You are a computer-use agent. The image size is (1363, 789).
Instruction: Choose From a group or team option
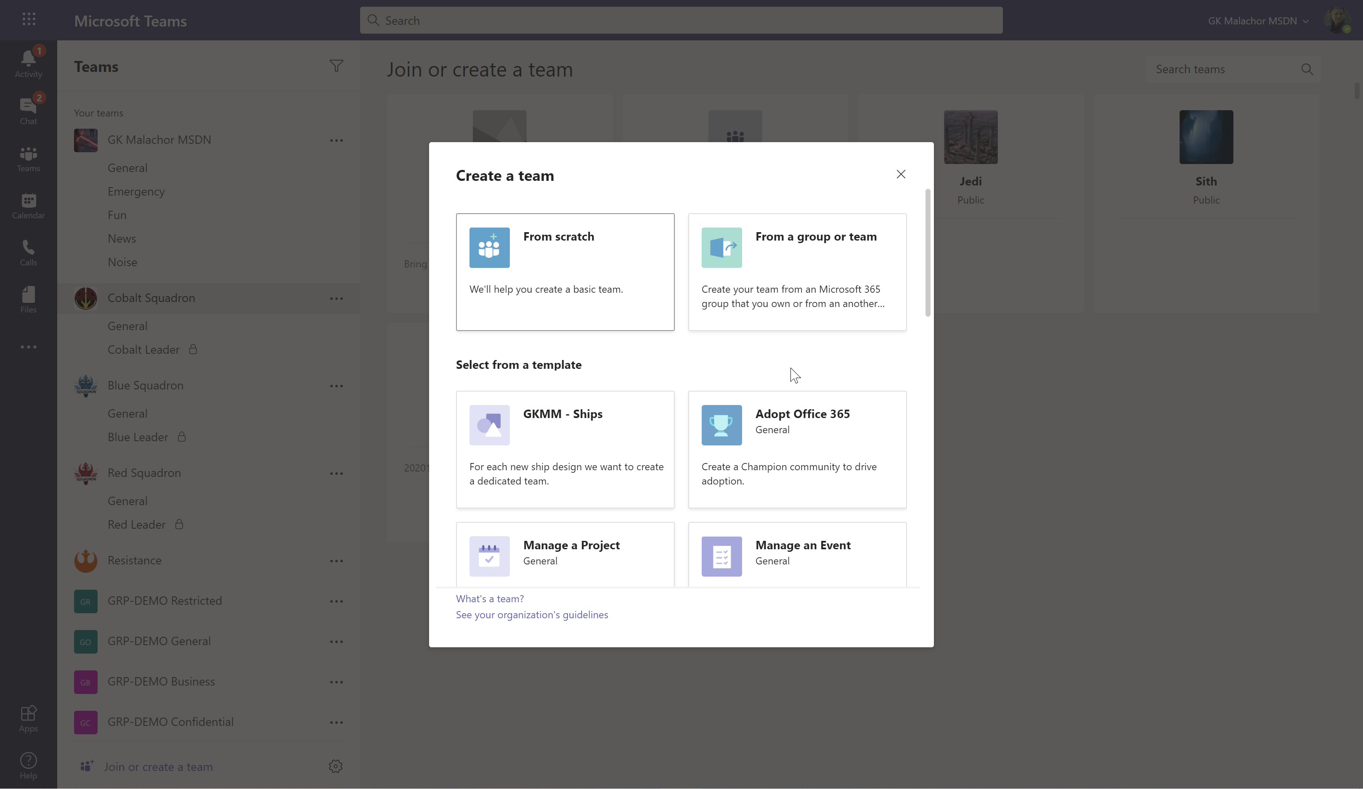coord(797,272)
